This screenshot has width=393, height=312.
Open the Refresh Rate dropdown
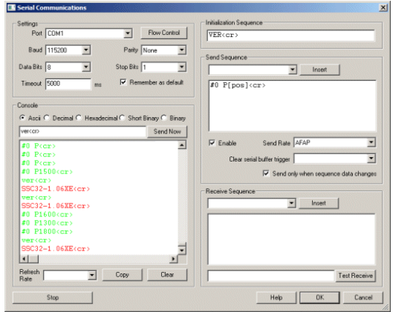coord(92,275)
